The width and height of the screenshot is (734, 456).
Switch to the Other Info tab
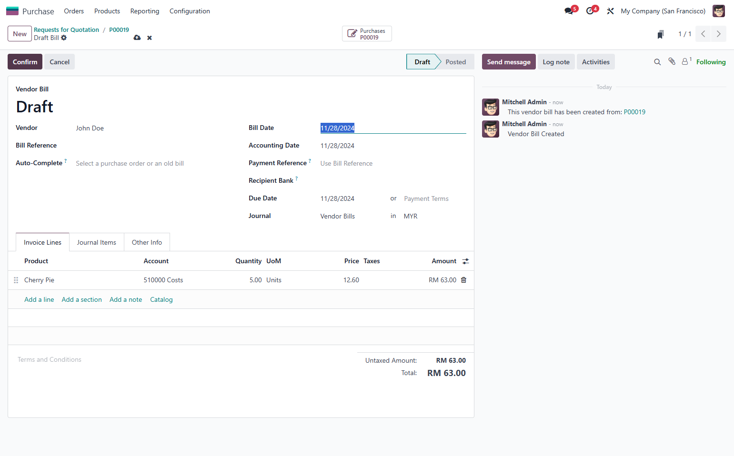point(147,242)
